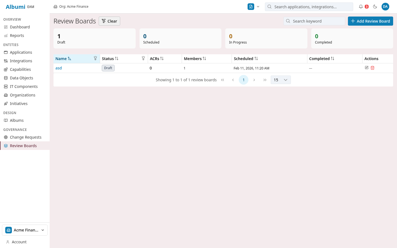Click the blue document icon in header
The height and width of the screenshot is (248, 397).
coord(251,7)
